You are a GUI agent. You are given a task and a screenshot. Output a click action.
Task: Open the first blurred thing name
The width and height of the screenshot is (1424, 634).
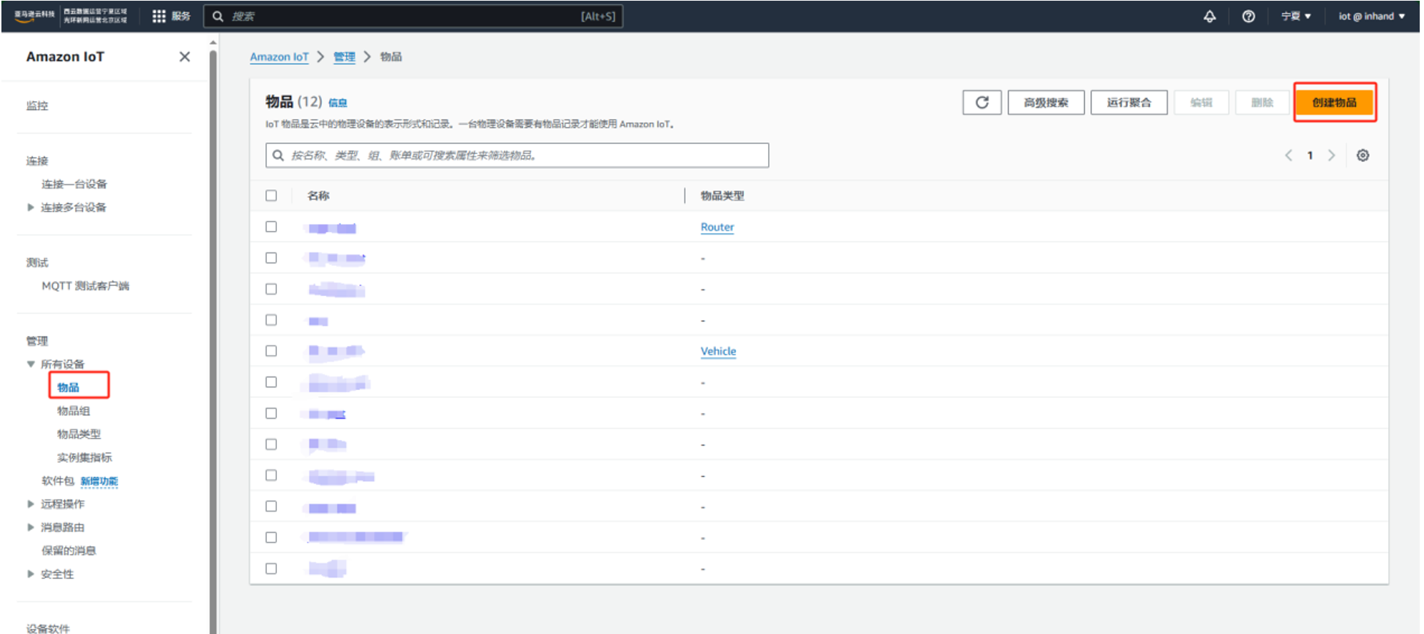pyautogui.click(x=333, y=228)
